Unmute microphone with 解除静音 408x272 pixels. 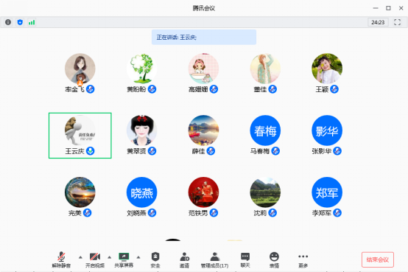[x=61, y=259]
